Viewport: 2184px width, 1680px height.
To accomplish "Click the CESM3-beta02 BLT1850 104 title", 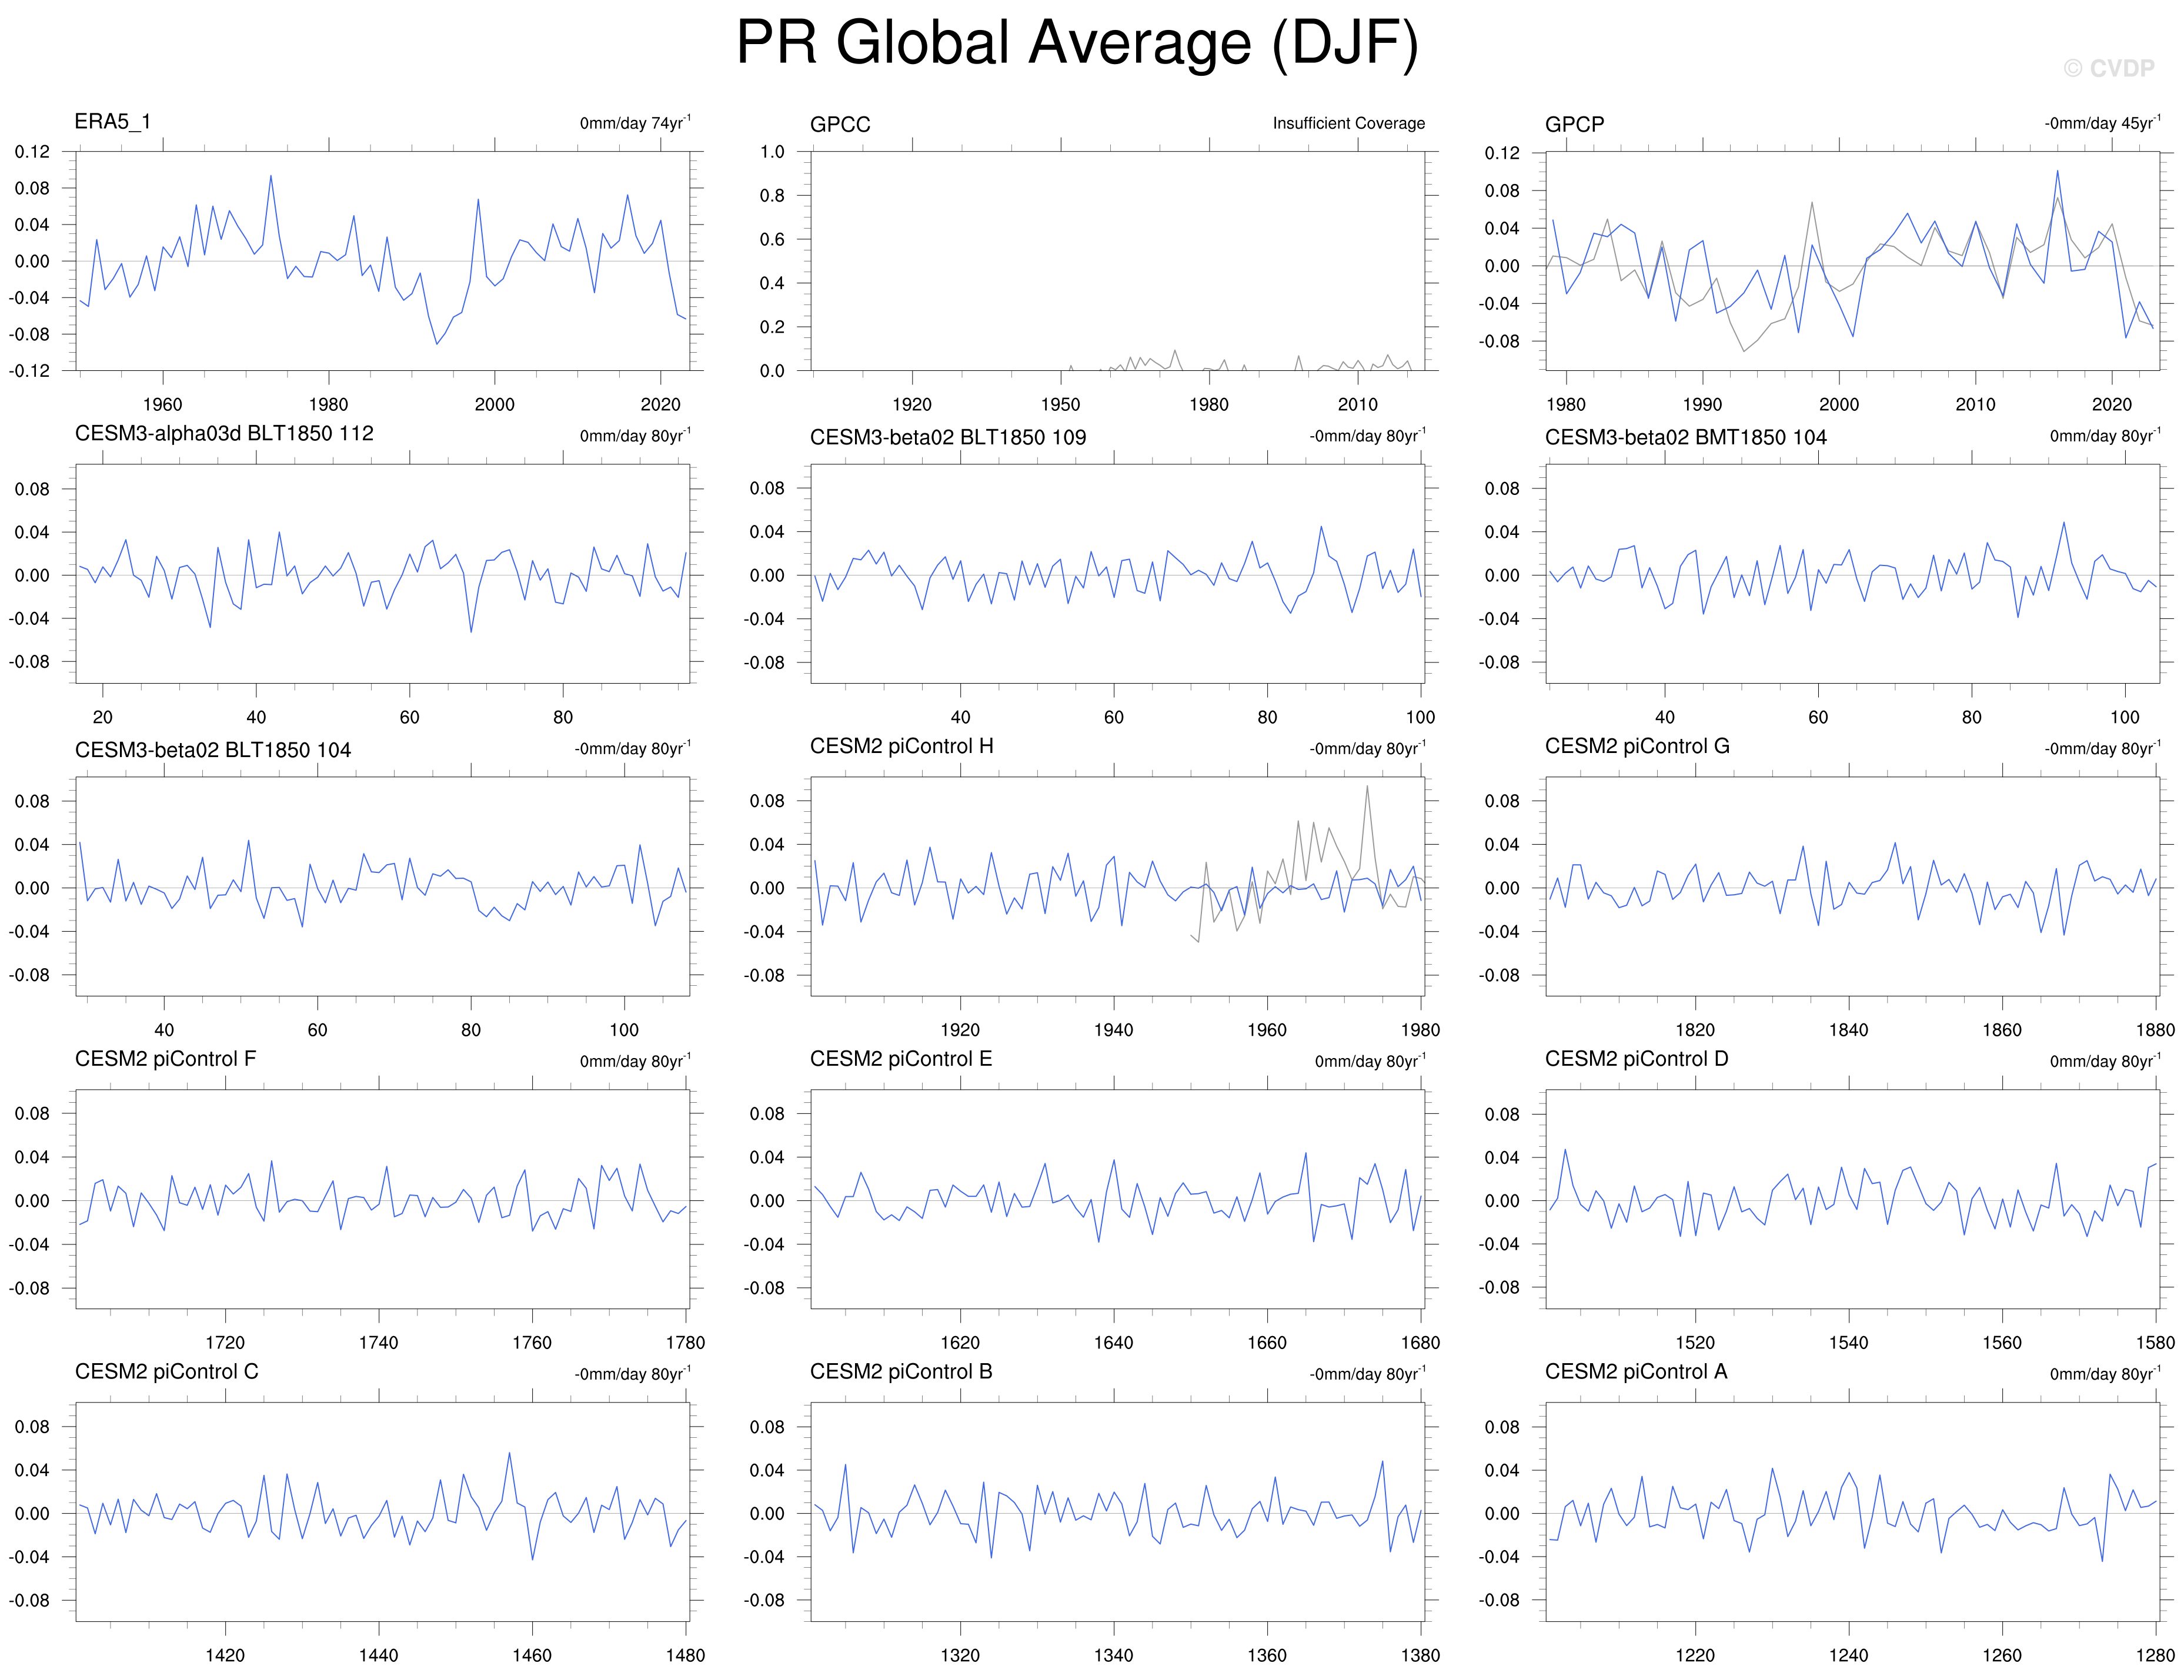I will click(213, 751).
